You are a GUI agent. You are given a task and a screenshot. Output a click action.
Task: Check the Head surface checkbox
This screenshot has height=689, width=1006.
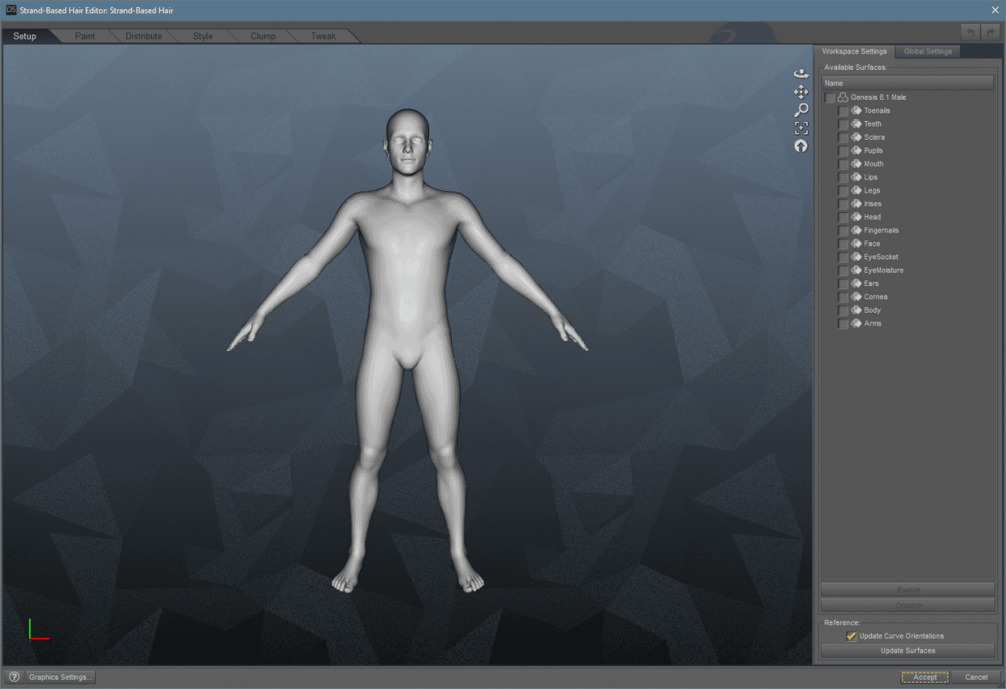click(843, 218)
